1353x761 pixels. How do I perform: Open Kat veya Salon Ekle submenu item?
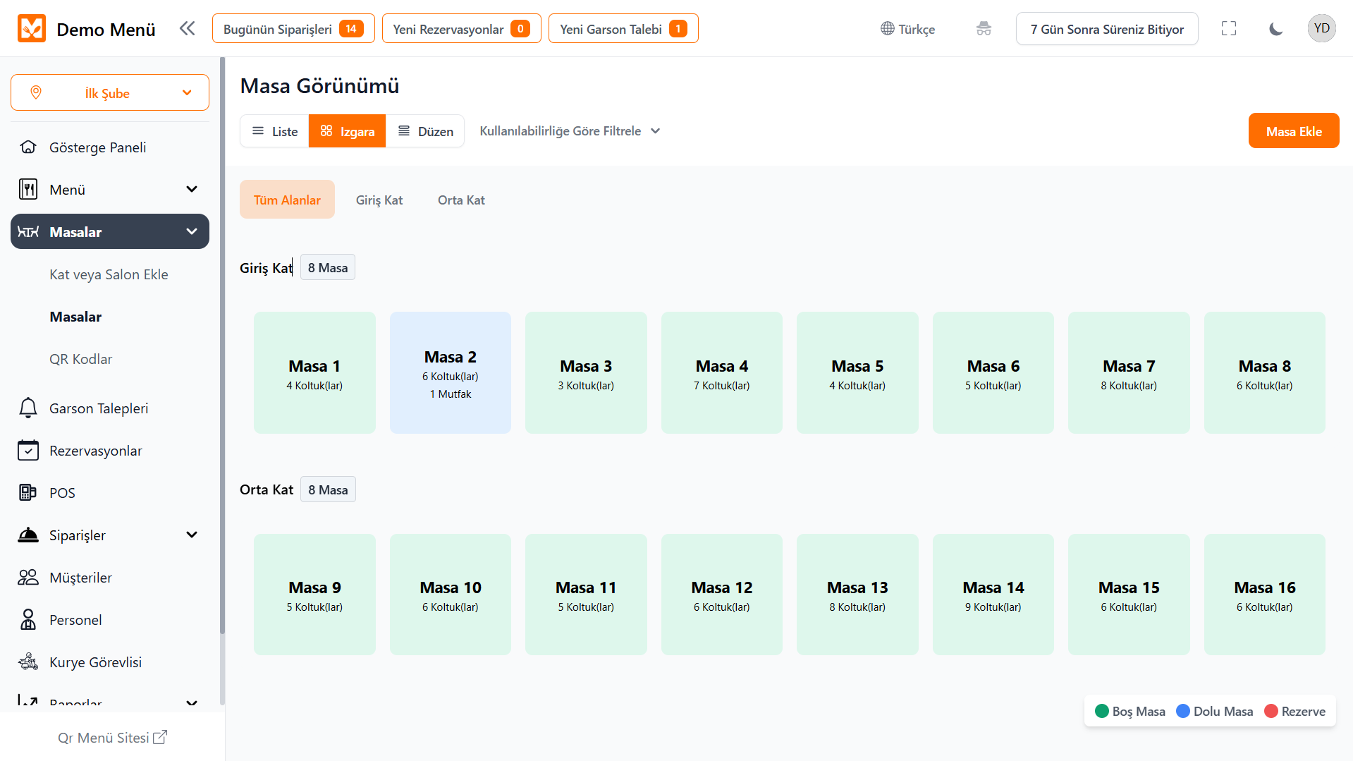click(x=109, y=274)
